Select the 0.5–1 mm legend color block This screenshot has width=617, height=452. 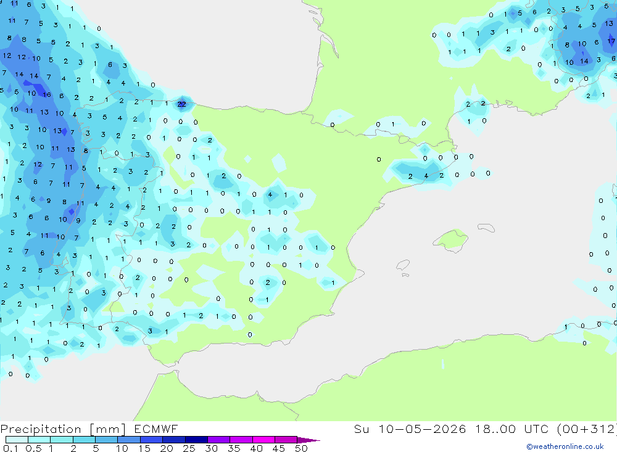(39, 440)
